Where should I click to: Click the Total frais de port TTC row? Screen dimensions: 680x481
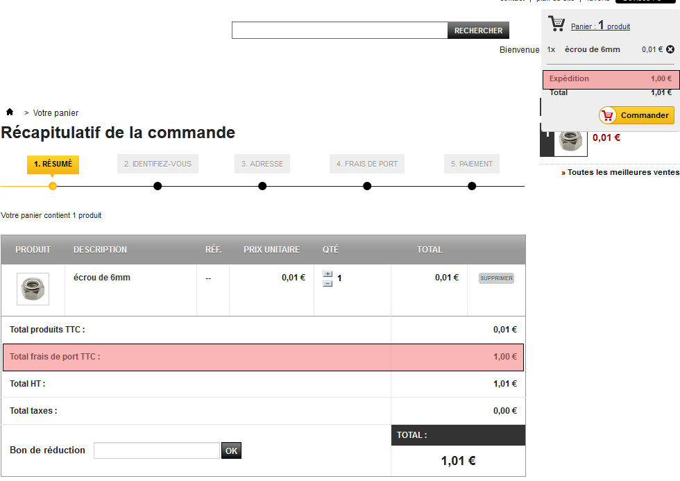point(263,357)
